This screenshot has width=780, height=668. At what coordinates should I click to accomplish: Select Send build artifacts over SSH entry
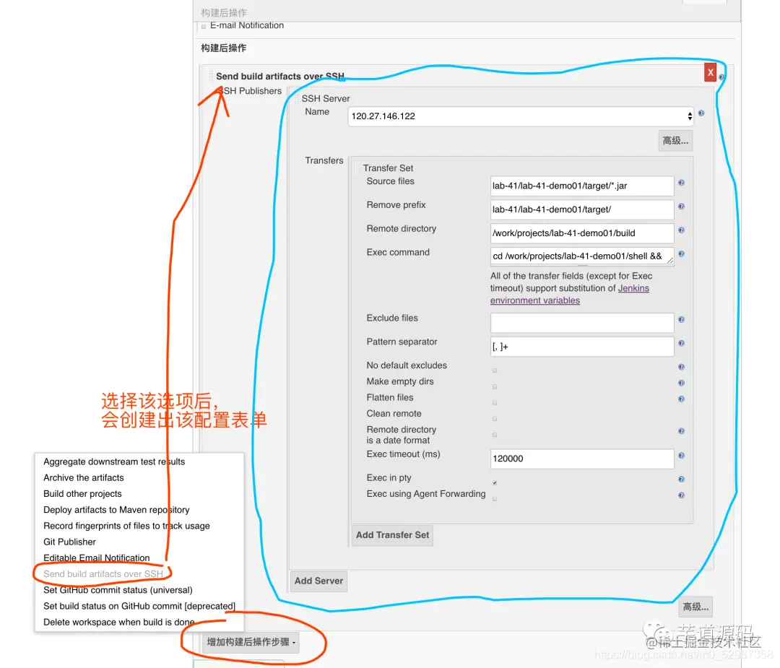[103, 574]
